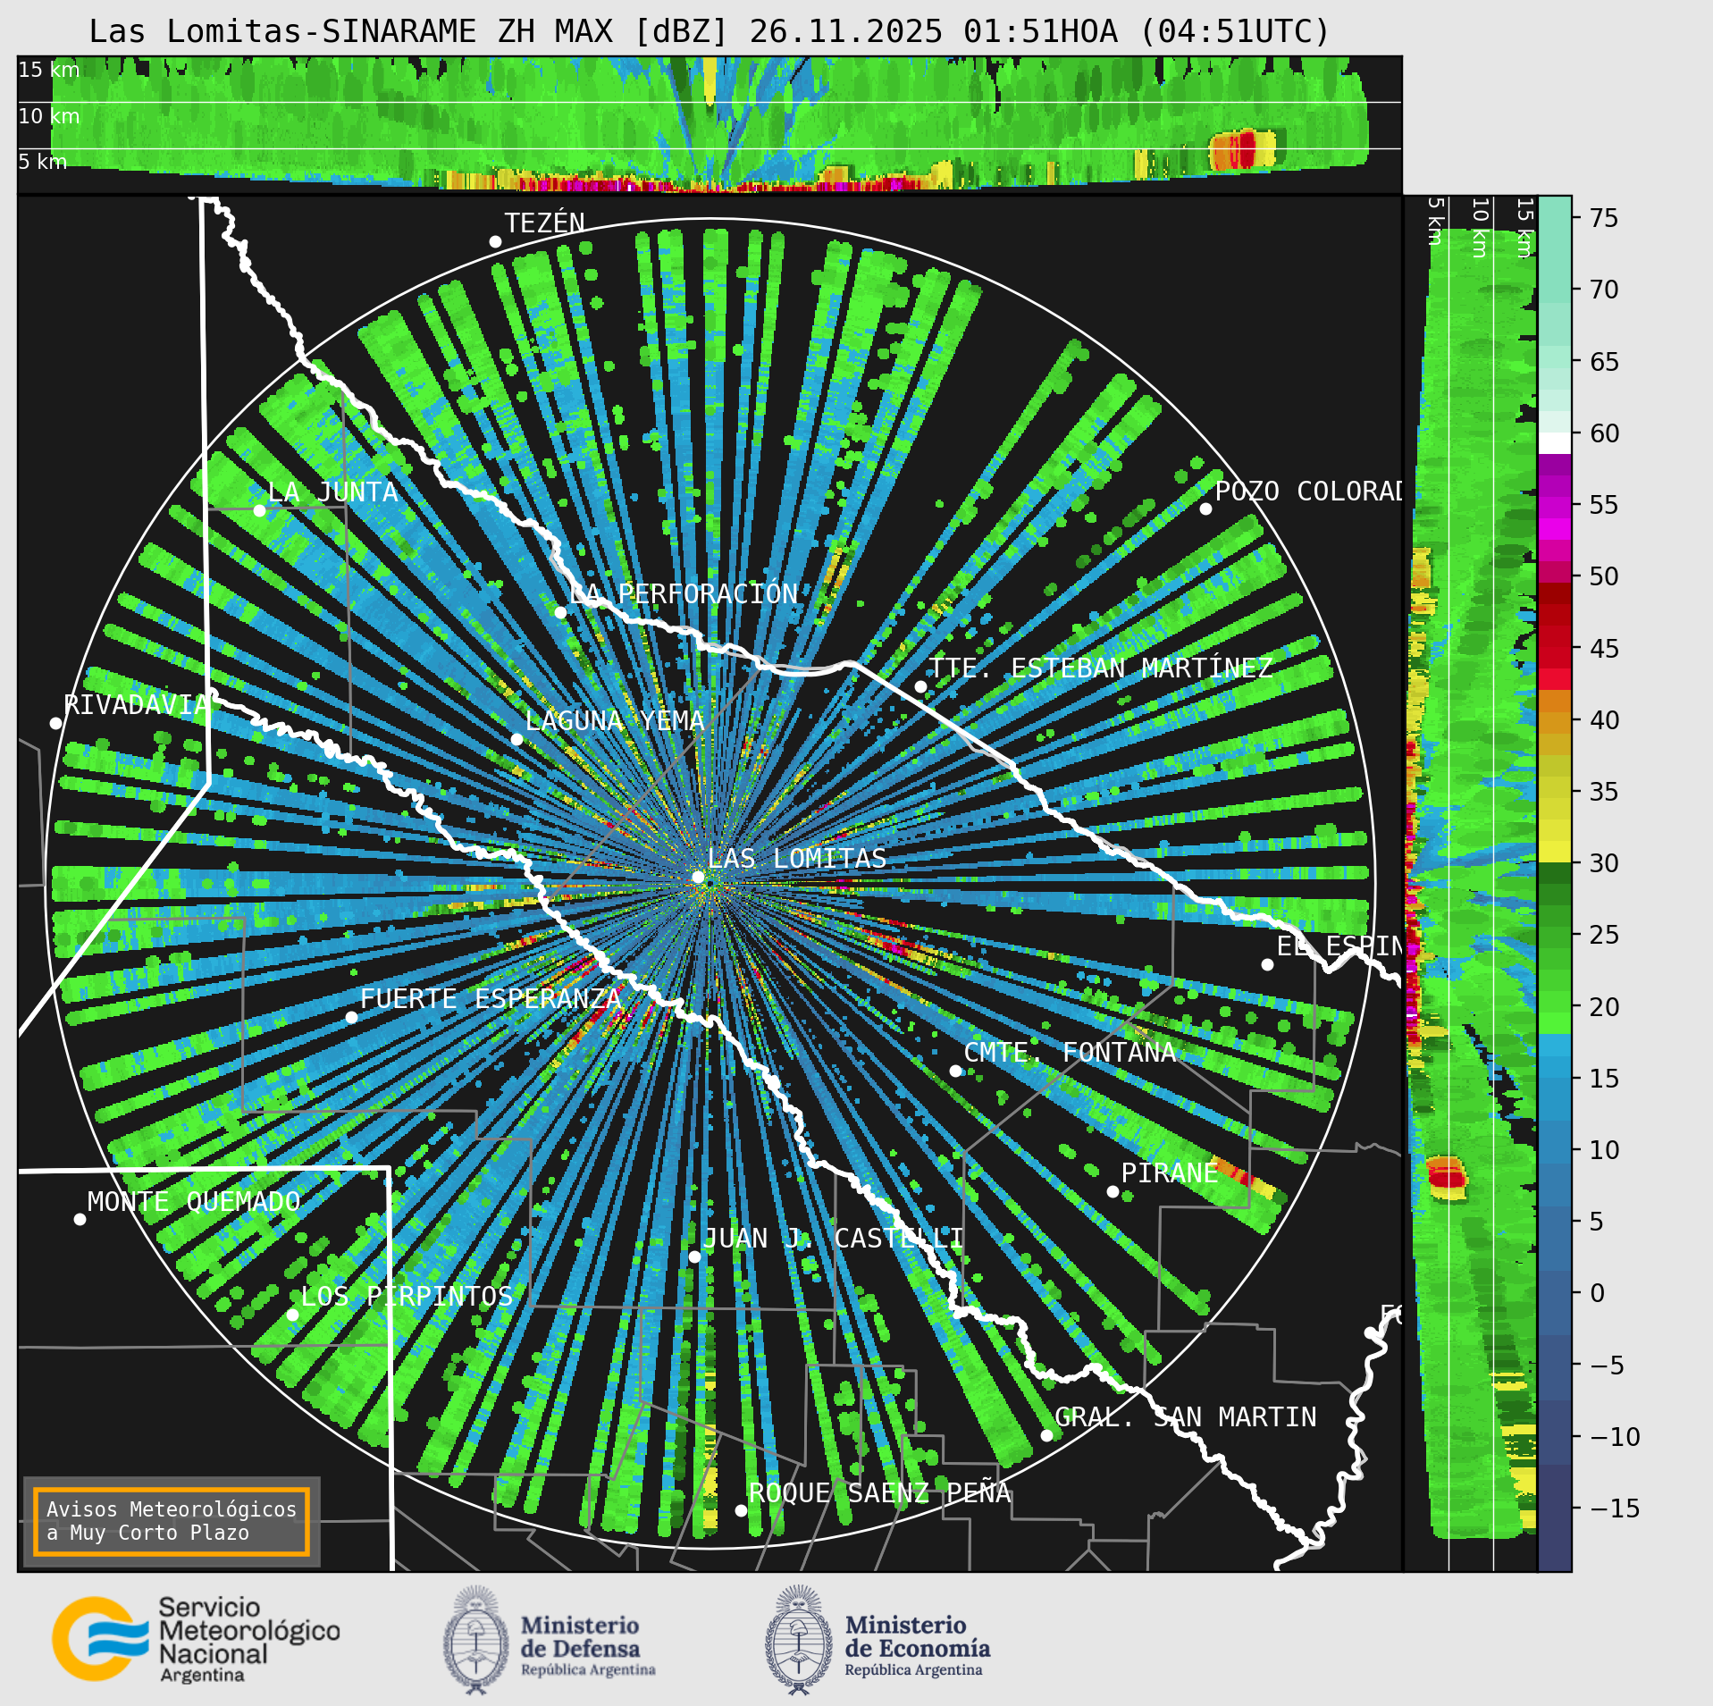This screenshot has width=1713, height=1706.
Task: Click the radar title with date and time
Action: point(710,32)
